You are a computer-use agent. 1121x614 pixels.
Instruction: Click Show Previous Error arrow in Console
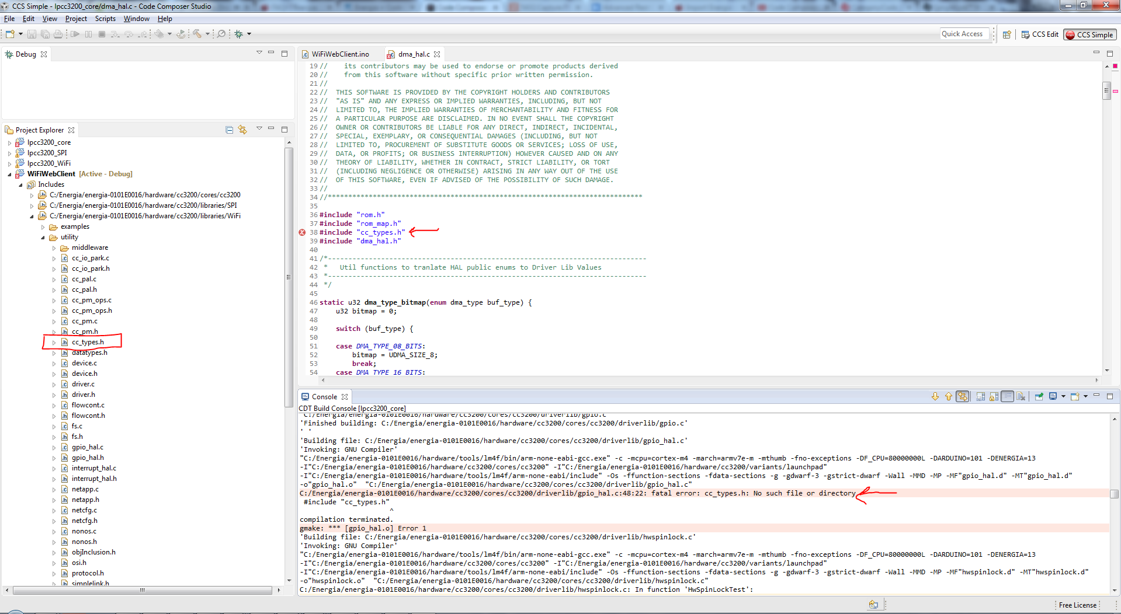(x=948, y=396)
